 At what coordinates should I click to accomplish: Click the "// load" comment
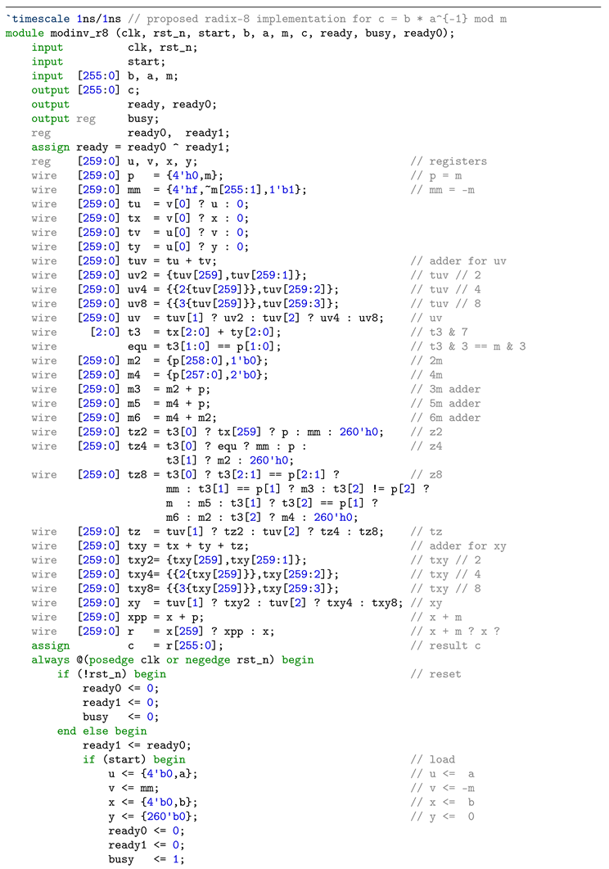click(432, 759)
